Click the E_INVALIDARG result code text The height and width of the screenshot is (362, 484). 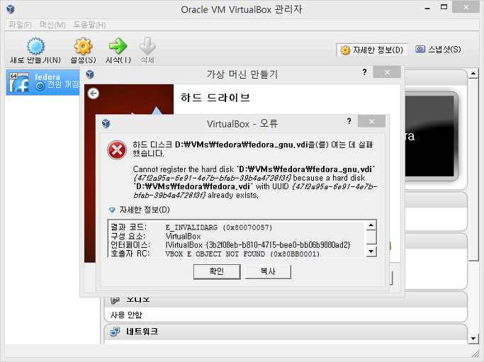point(219,227)
